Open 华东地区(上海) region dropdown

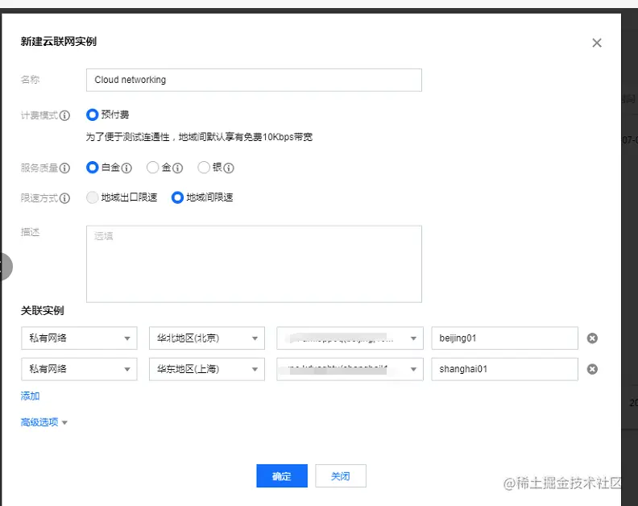coord(207,369)
